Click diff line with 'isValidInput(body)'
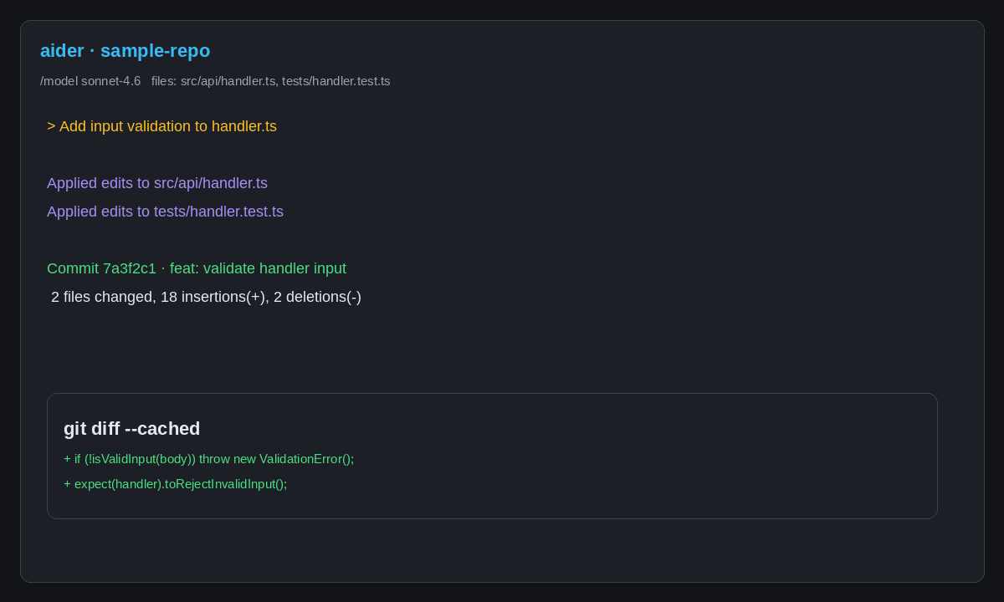Viewport: 1004px width, 602px height. click(x=209, y=459)
